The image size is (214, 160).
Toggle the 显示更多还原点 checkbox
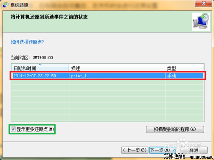point(13,129)
